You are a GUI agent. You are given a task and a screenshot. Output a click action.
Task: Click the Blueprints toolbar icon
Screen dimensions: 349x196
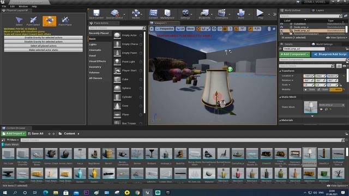coord(204,14)
